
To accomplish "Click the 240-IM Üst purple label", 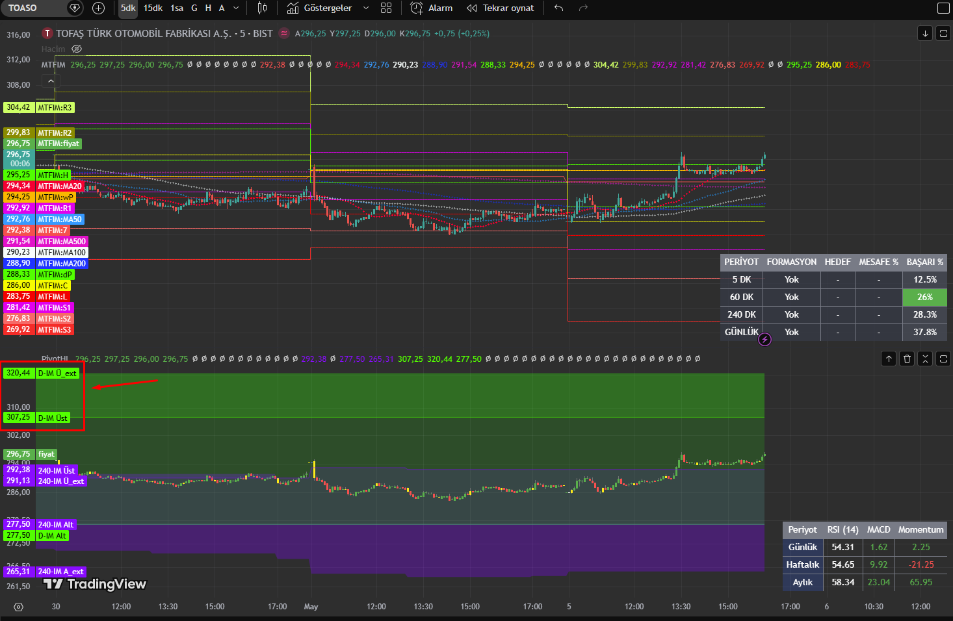I will pos(57,470).
